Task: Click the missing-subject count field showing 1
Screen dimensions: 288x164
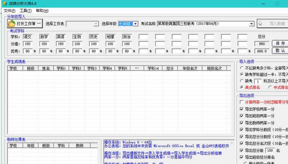Action: click(x=258, y=81)
